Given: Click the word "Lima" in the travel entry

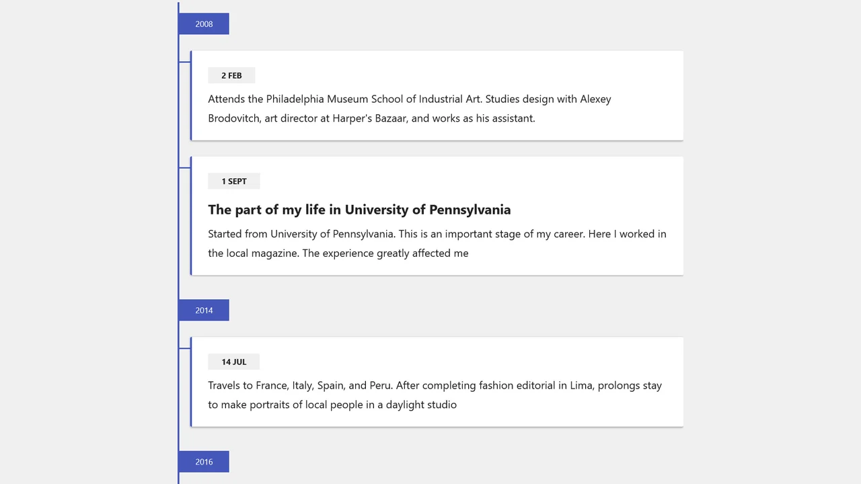Looking at the screenshot, I should [581, 385].
